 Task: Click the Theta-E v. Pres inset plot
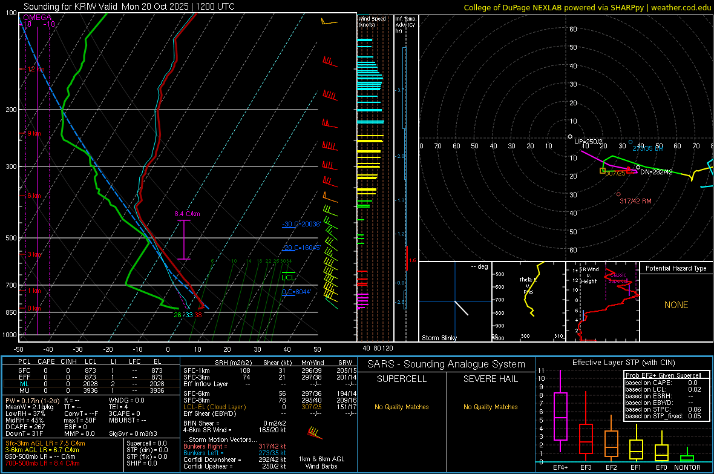[x=529, y=301]
